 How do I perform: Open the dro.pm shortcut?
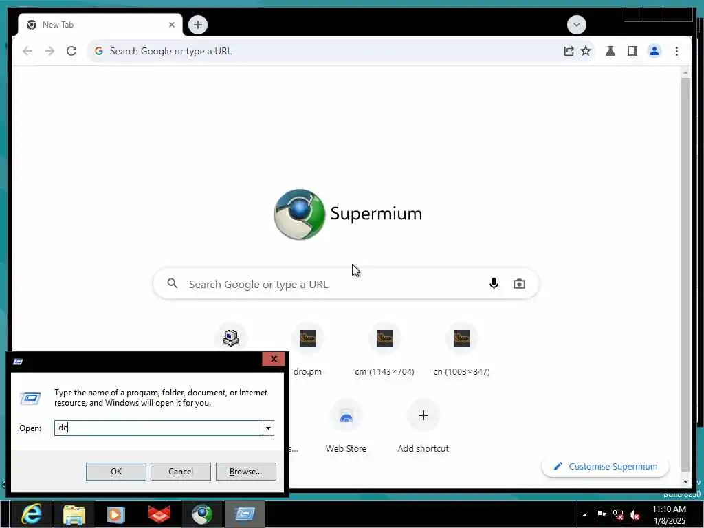coord(307,350)
